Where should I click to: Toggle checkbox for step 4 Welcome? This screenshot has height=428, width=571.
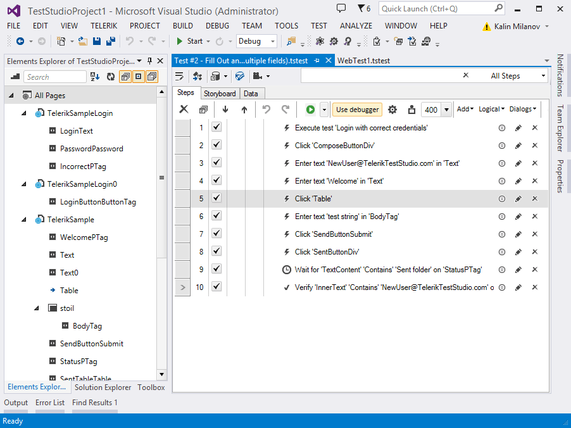tap(216, 180)
